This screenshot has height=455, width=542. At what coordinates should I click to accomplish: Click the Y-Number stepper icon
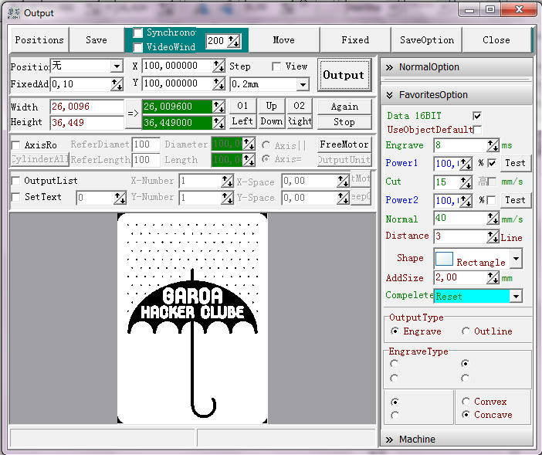[227, 198]
